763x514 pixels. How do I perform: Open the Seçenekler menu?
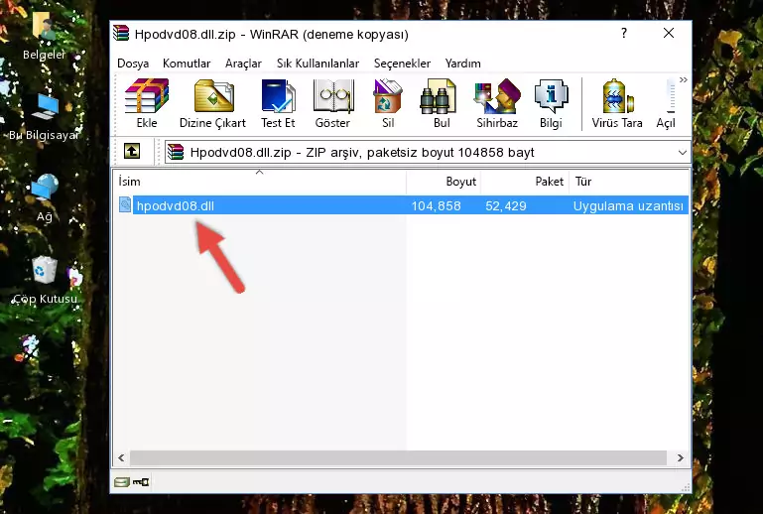(x=402, y=64)
